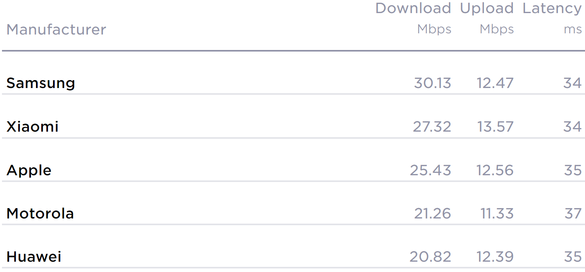Click the Motorola manufacturer name
The width and height of the screenshot is (585, 272).
[x=40, y=214]
